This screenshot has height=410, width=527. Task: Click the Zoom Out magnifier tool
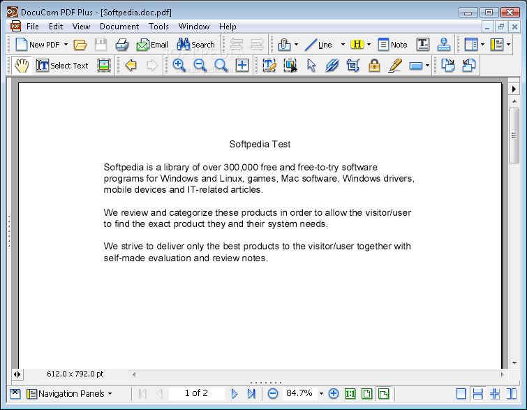200,65
